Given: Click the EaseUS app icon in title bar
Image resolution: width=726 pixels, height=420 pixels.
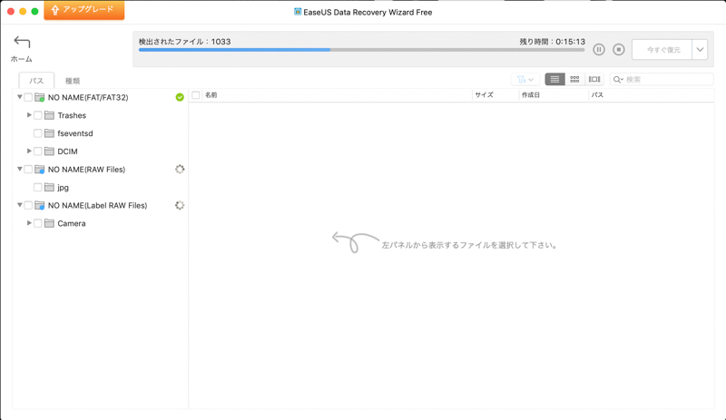Looking at the screenshot, I should (298, 12).
